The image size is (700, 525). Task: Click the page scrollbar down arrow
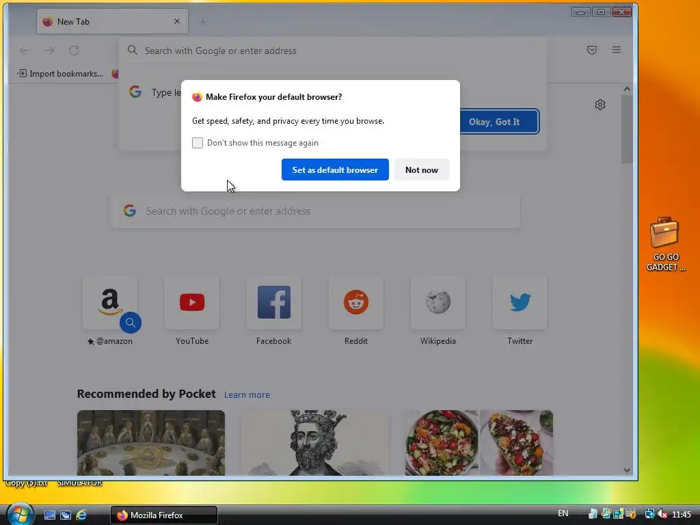(x=627, y=470)
